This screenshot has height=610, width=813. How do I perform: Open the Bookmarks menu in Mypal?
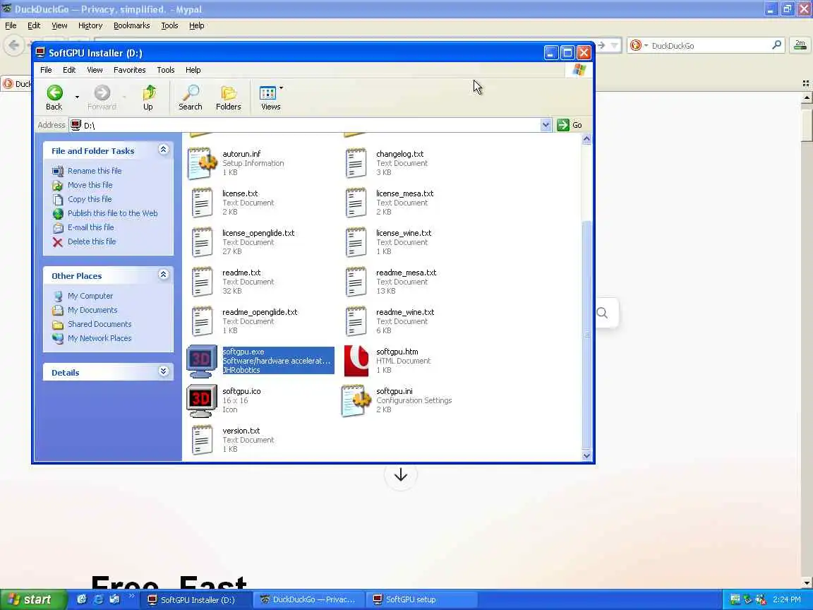pyautogui.click(x=132, y=25)
